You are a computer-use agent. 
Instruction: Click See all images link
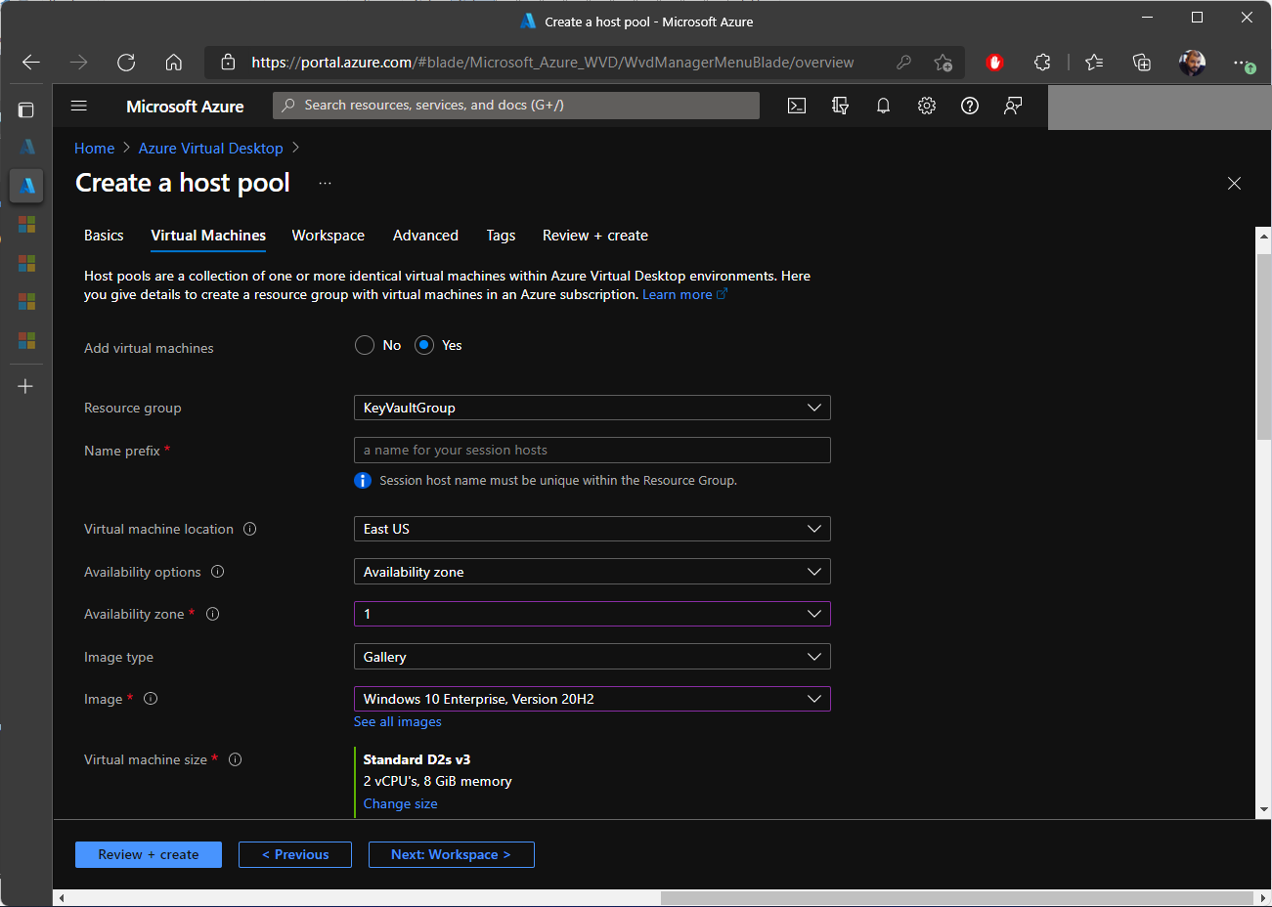(x=398, y=721)
